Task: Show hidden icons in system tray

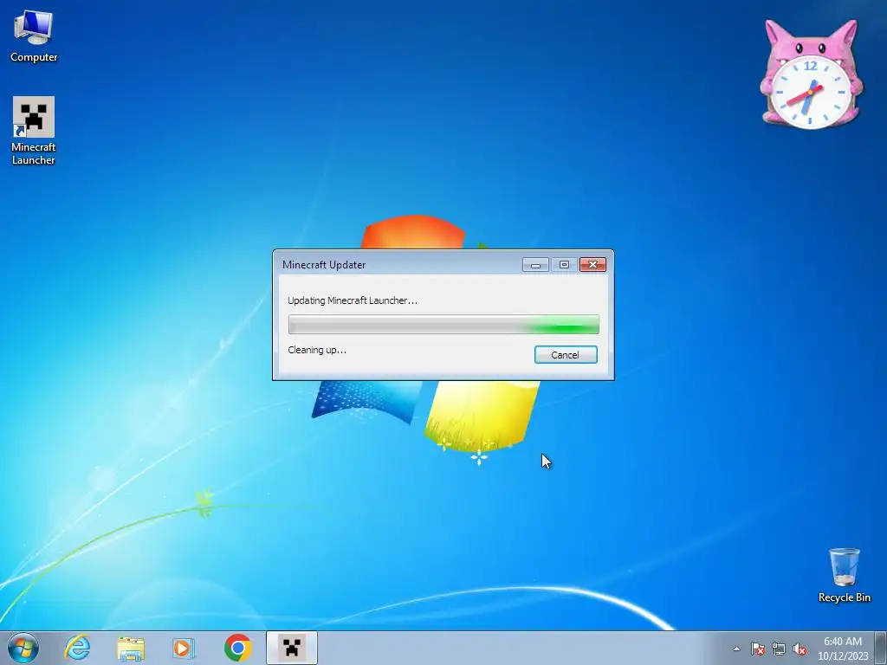Action: click(x=736, y=649)
